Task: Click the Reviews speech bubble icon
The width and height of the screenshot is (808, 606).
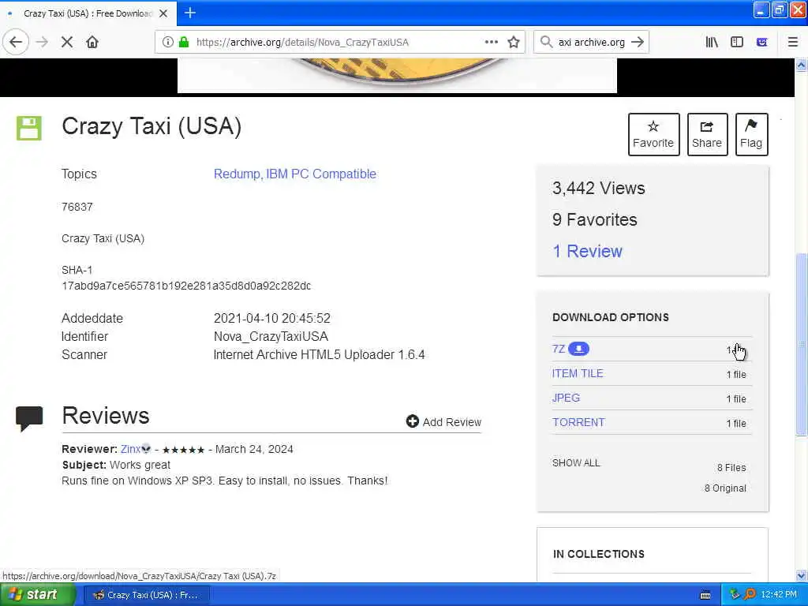Action: click(x=29, y=419)
